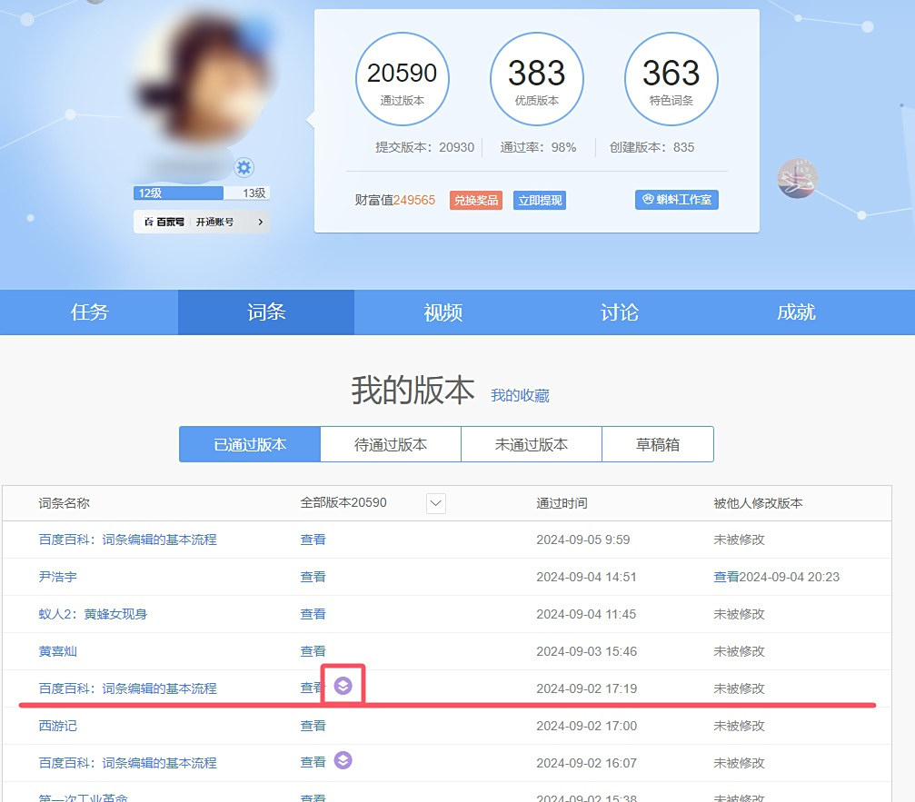This screenshot has width=915, height=802.
Task: Click the 提交版本:20930 statistic
Action: pyautogui.click(x=425, y=147)
